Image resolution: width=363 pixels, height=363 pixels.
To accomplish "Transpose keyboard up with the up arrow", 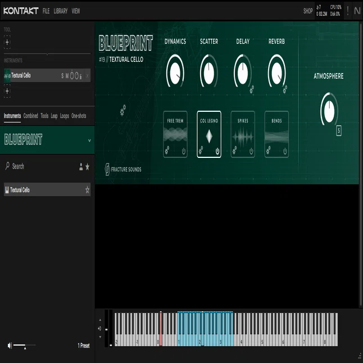I will [100, 320].
